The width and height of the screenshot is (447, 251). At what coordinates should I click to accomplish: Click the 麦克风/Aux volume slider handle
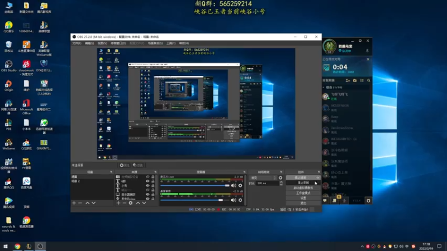click(x=227, y=186)
